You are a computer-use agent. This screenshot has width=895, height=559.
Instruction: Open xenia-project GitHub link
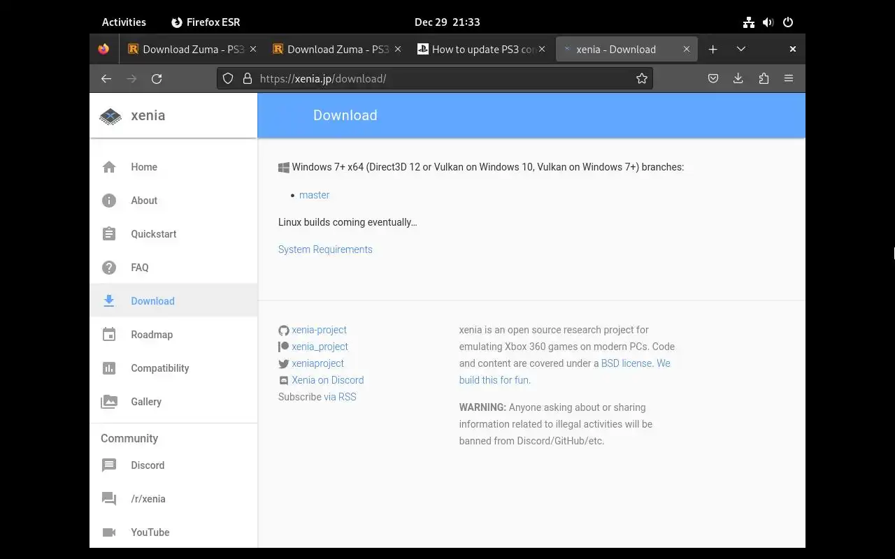[319, 330]
